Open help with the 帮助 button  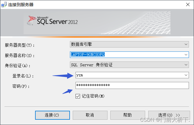pos(127,115)
